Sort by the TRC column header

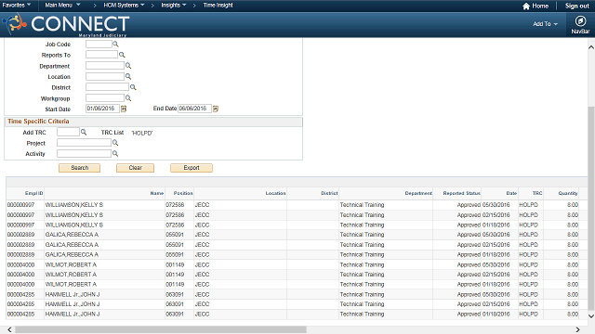pos(537,193)
